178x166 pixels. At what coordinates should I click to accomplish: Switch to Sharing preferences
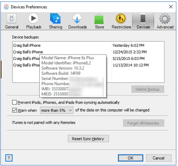pos(56,21)
